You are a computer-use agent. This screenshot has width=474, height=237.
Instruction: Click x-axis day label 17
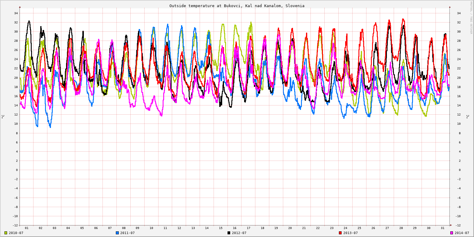tap(249, 228)
